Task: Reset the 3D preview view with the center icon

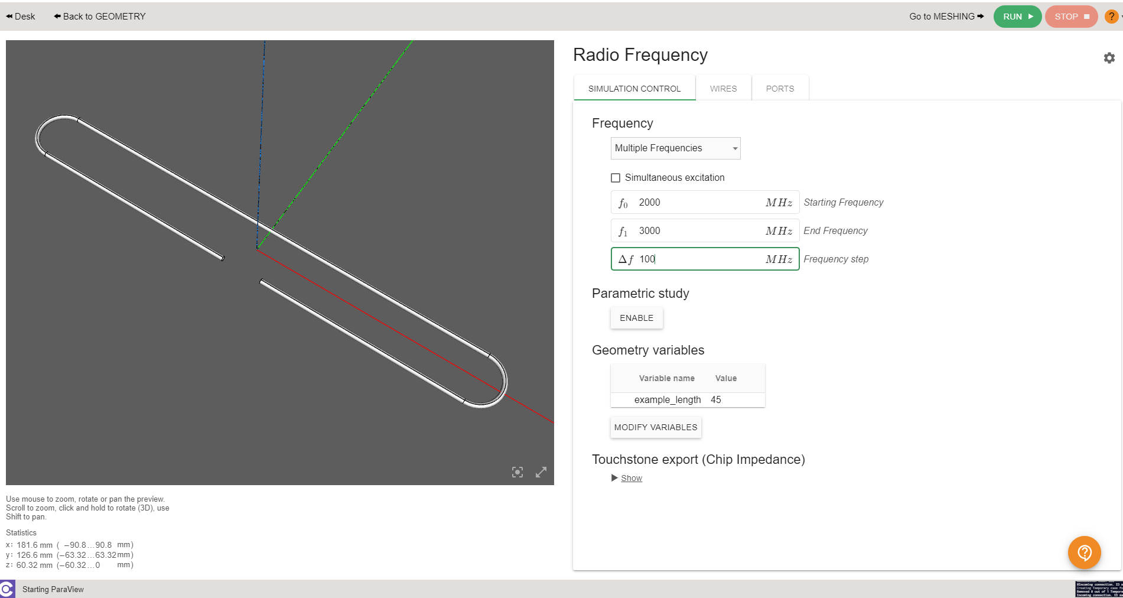Action: (x=517, y=472)
